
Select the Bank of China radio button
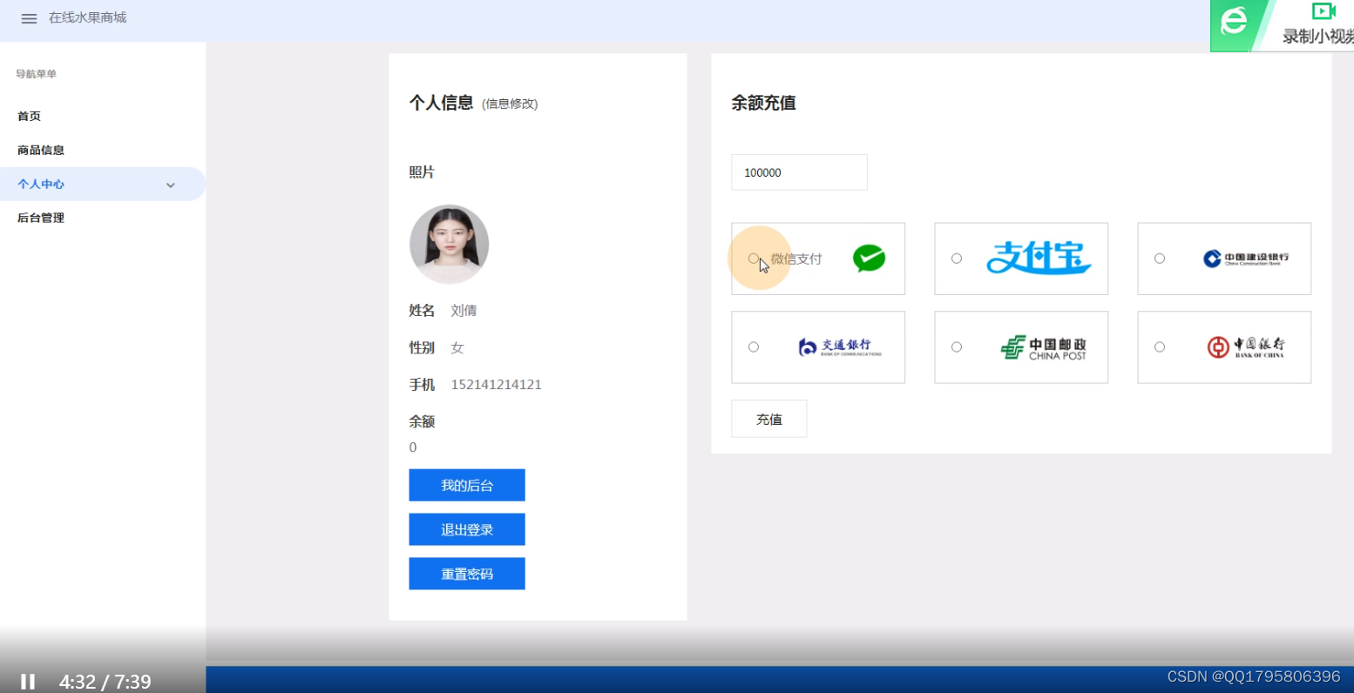tap(1160, 347)
